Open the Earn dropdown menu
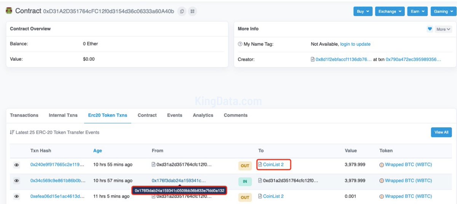 tap(417, 11)
